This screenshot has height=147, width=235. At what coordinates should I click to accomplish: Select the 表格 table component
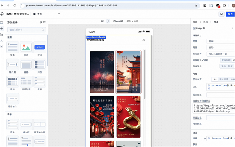(13, 83)
